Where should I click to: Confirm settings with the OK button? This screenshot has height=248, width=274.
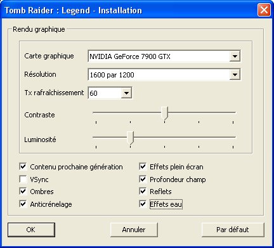coord(31,230)
